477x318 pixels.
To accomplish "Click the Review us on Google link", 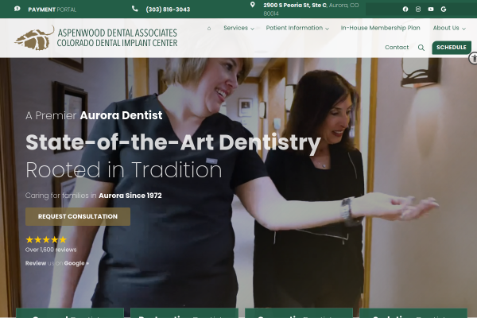I will (x=57, y=263).
